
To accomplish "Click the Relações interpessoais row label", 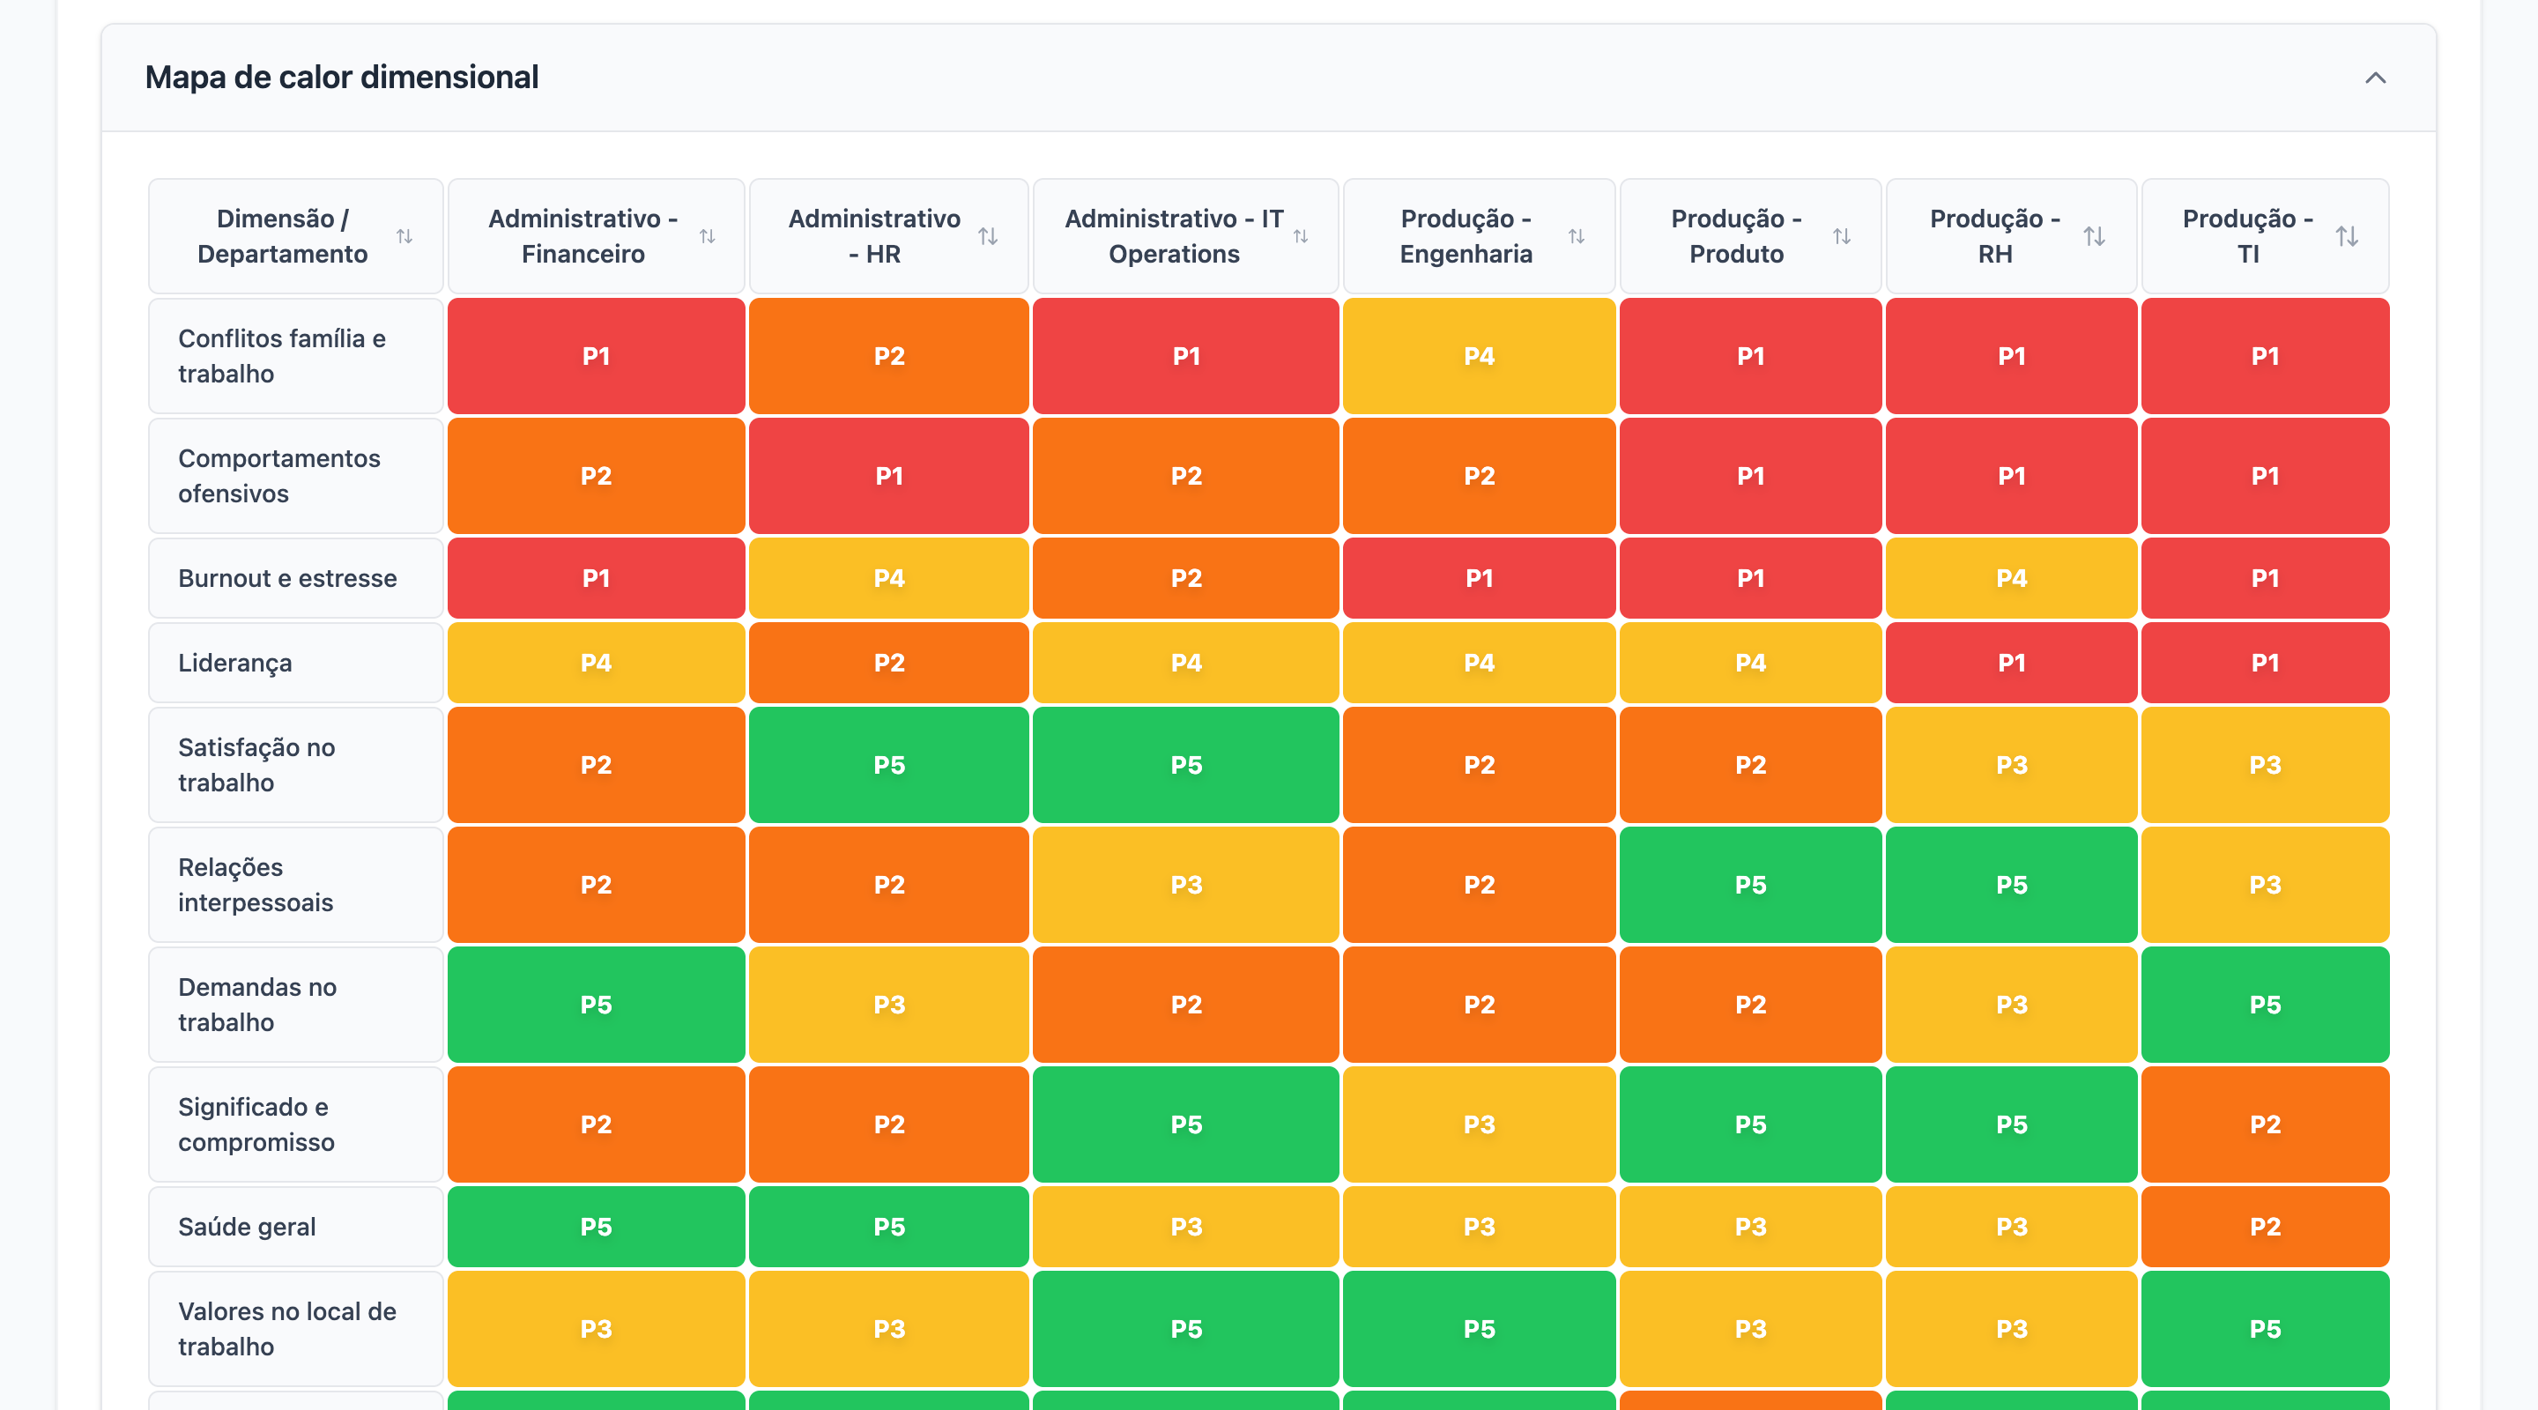I will pos(256,885).
